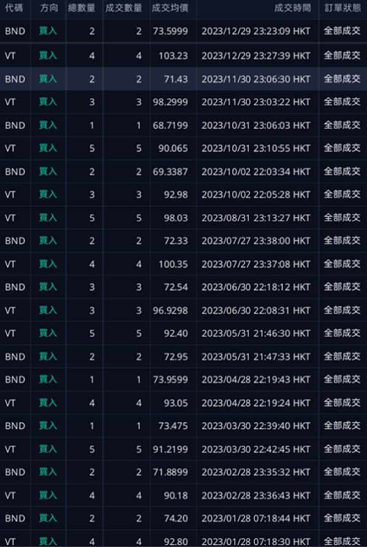Click 全部成交 status in the 74.20 row
This screenshot has width=367, height=547.
click(342, 518)
